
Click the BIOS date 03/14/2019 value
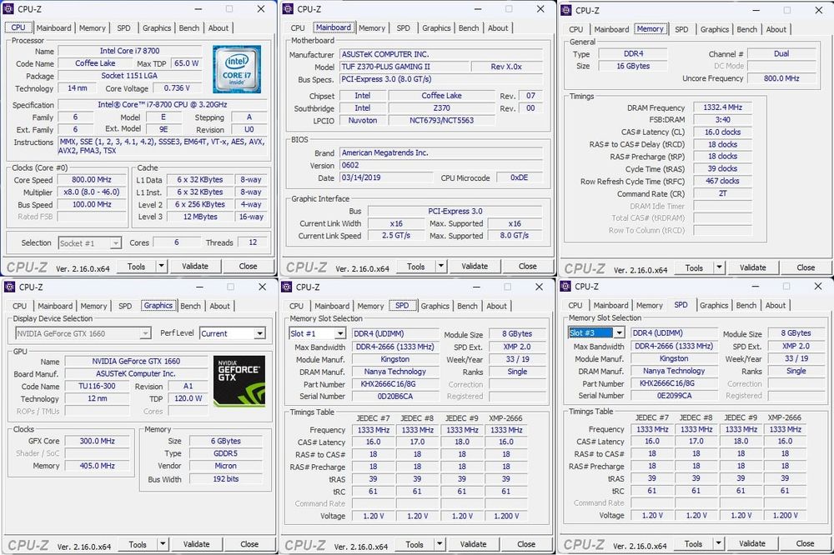click(x=388, y=177)
